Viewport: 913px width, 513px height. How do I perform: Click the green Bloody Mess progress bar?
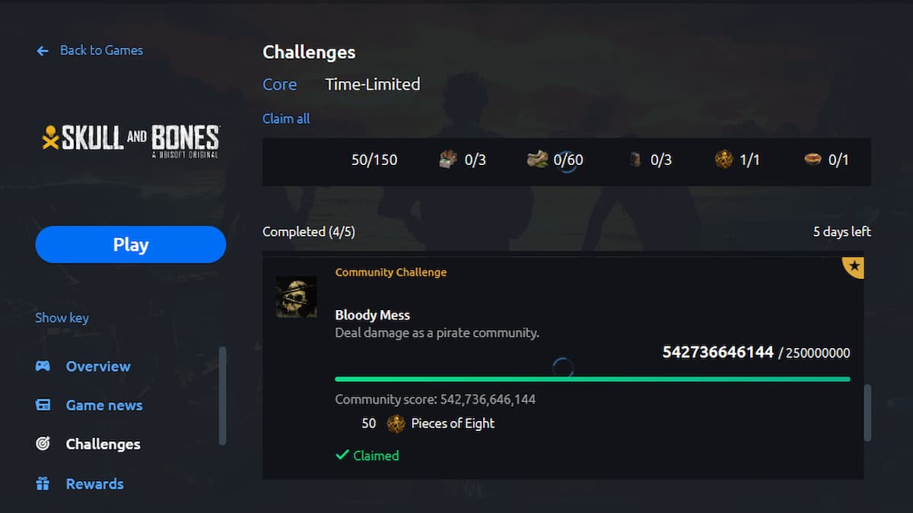pyautogui.click(x=593, y=378)
